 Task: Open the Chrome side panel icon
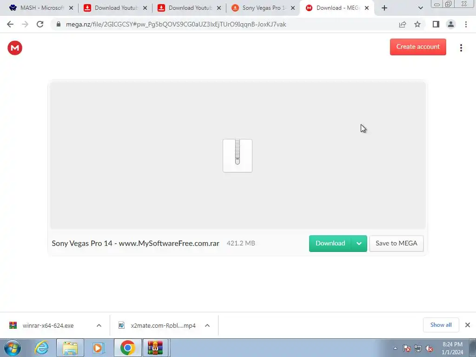[436, 24]
